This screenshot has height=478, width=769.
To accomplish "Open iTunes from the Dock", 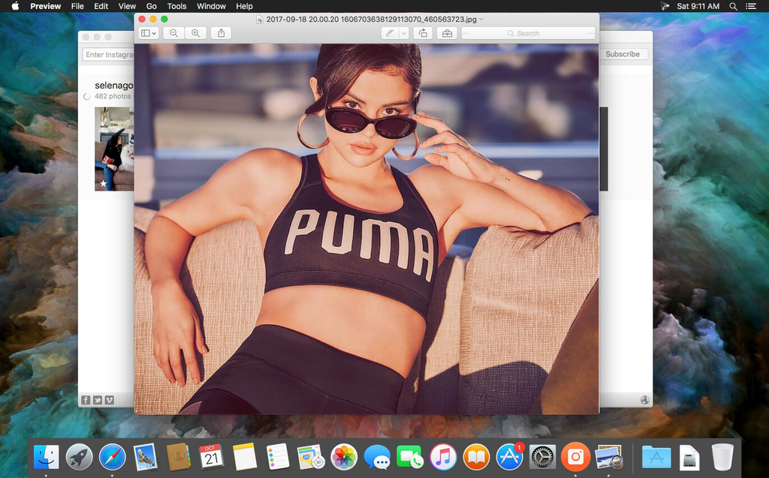I will [x=443, y=456].
